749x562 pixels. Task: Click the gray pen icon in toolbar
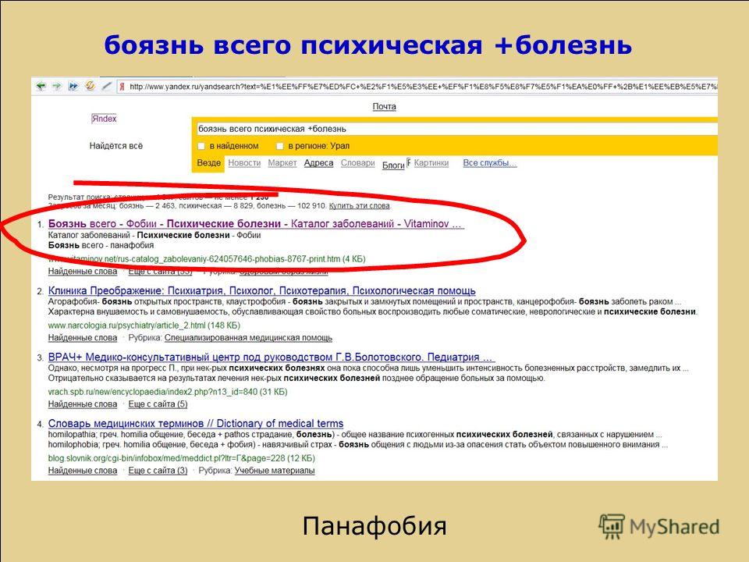(x=107, y=86)
